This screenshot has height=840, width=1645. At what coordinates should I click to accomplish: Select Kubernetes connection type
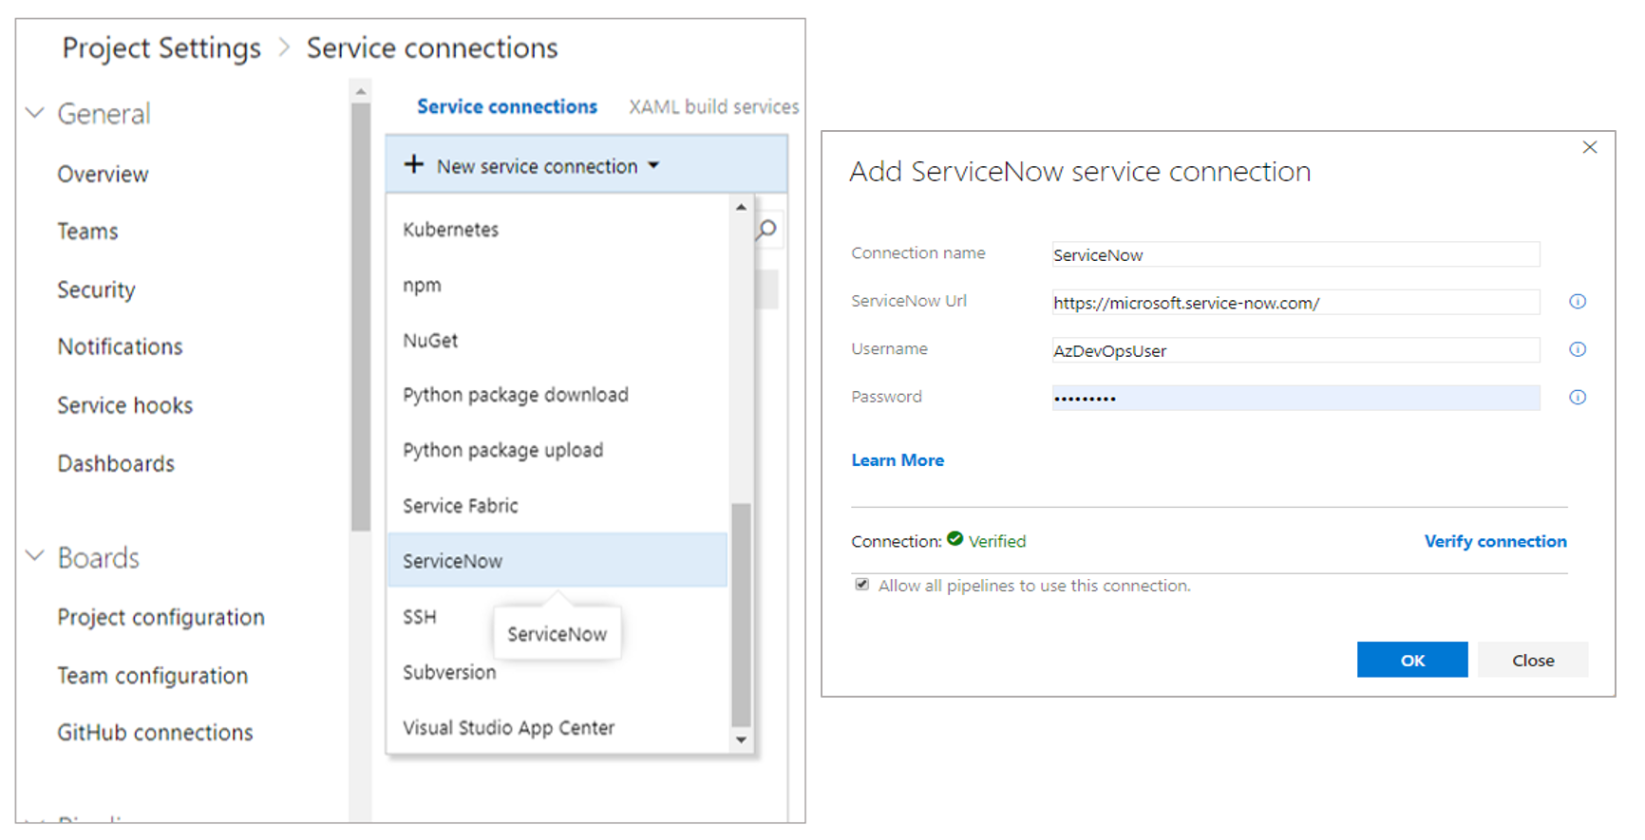[558, 229]
